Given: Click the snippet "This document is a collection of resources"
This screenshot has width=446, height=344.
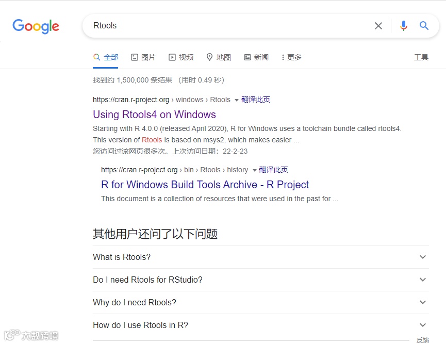Looking at the screenshot, I should point(220,199).
